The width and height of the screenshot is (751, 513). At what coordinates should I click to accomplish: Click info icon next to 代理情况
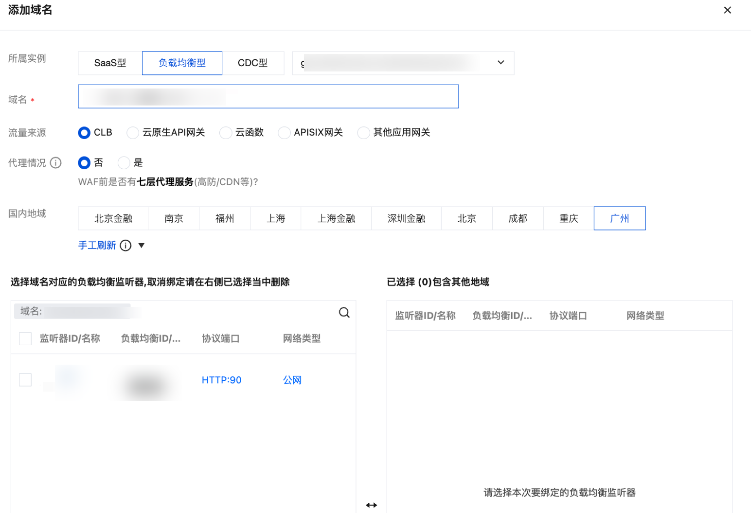coord(56,163)
